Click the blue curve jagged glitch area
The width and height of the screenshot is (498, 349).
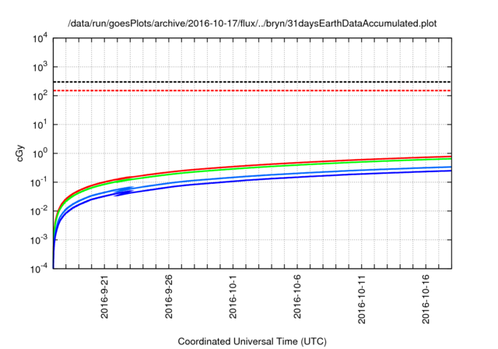point(124,191)
